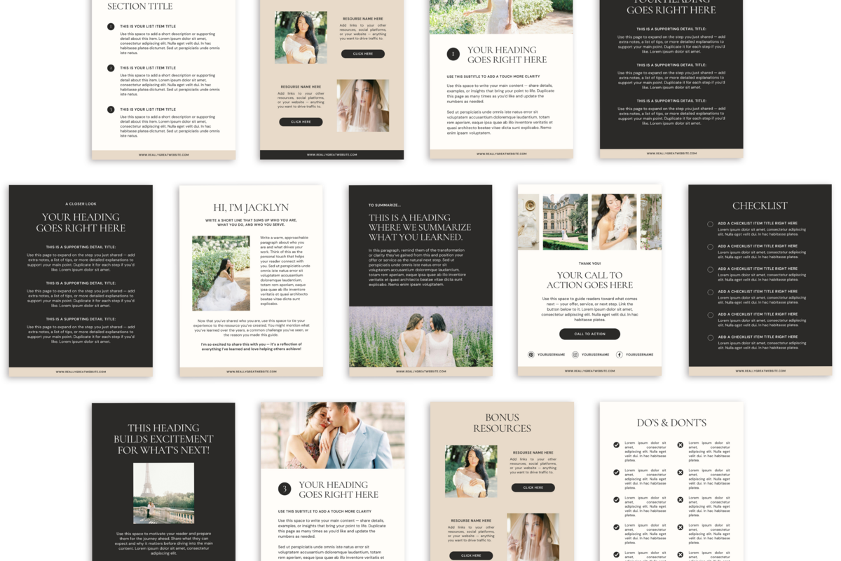Click first X icon under Do's & Don'ts
Viewport: 841px width, 561px height.
pos(680,445)
